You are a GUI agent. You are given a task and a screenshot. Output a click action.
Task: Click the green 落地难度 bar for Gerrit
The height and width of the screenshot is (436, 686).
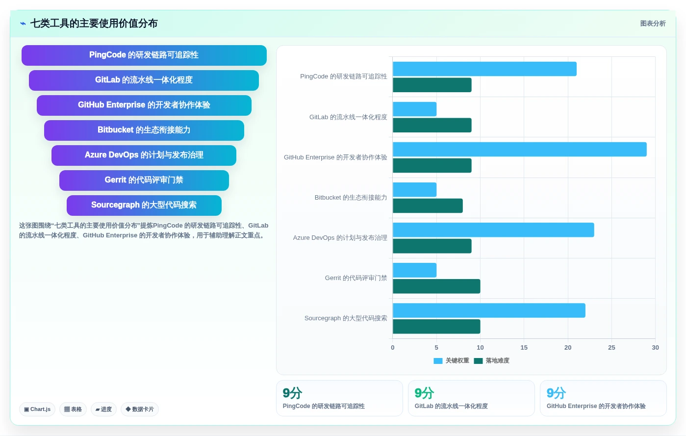pos(436,286)
